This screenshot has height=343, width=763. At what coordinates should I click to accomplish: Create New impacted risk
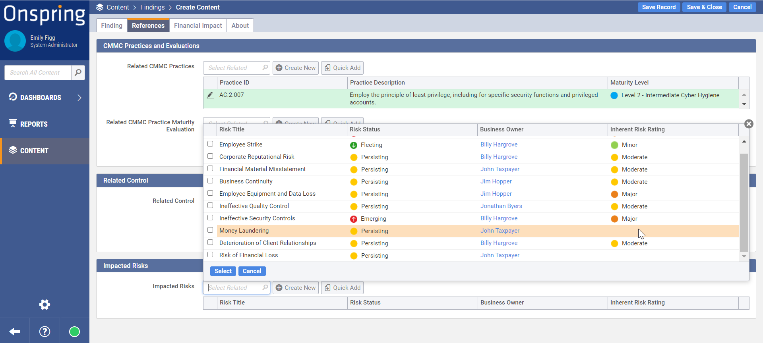(x=296, y=288)
